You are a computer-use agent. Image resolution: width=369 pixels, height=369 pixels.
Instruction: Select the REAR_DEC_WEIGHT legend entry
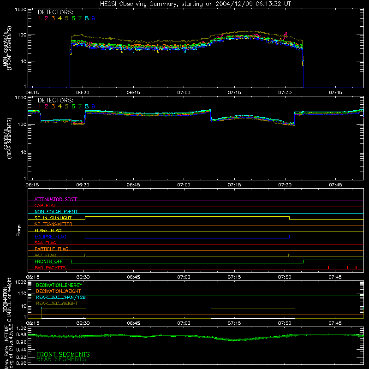point(57,304)
